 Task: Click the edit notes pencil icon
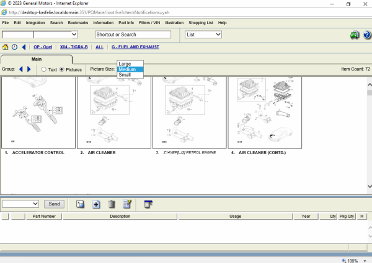click(x=127, y=204)
